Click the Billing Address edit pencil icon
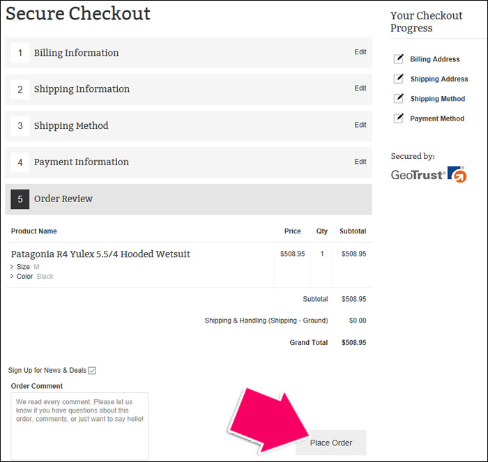The image size is (488, 462). click(x=398, y=59)
